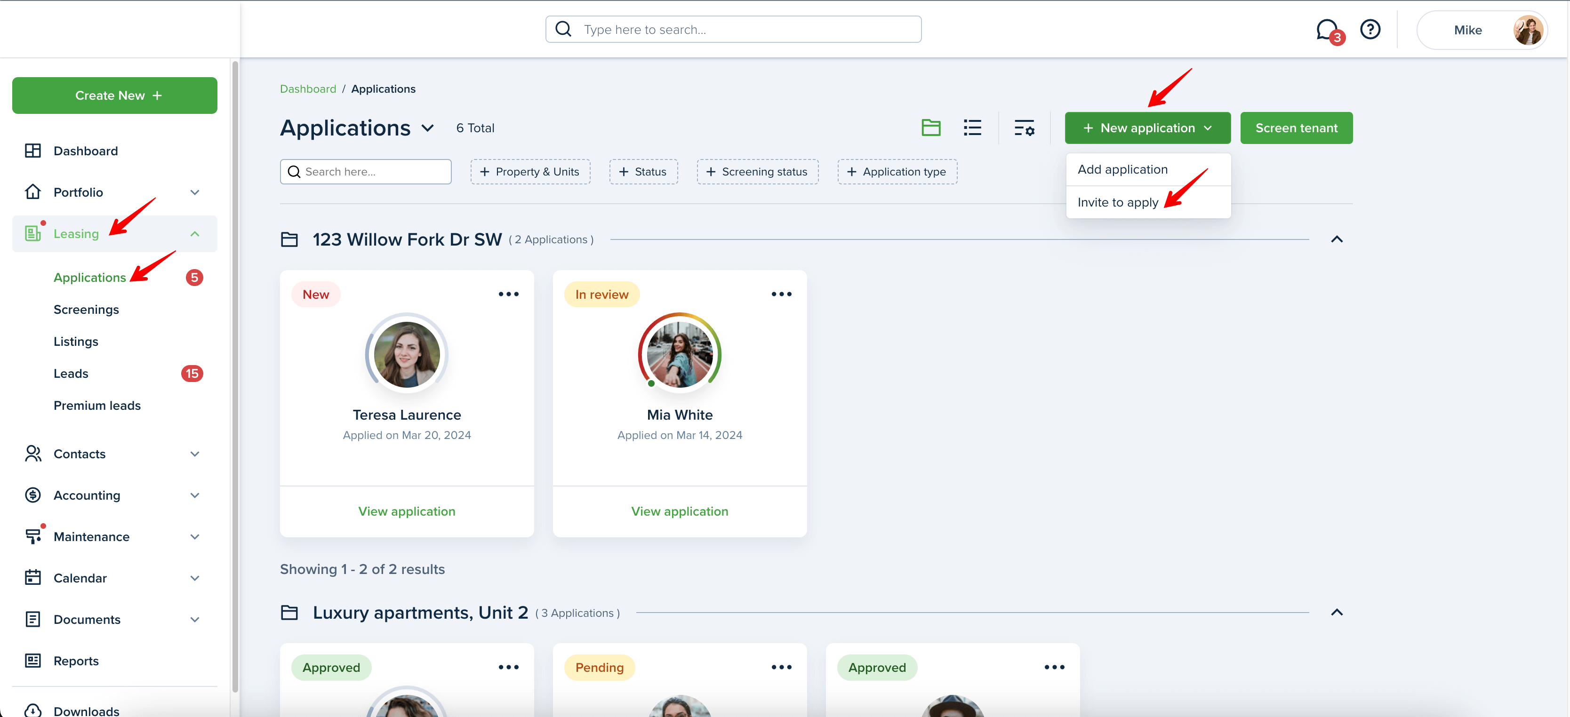Image resolution: width=1570 pixels, height=717 pixels.
Task: Collapse the Luxury apartments, Unit 2 group
Action: point(1337,612)
